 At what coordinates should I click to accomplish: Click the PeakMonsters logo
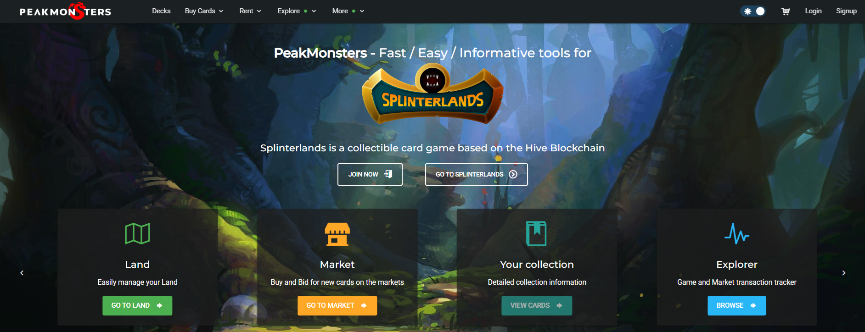(65, 11)
